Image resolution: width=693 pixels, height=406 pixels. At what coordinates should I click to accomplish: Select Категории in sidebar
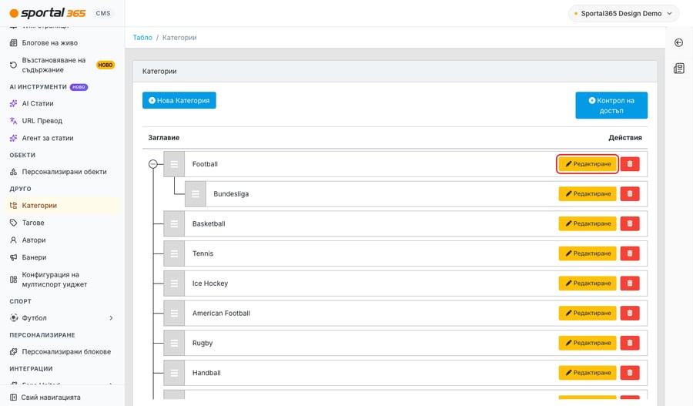point(61,205)
